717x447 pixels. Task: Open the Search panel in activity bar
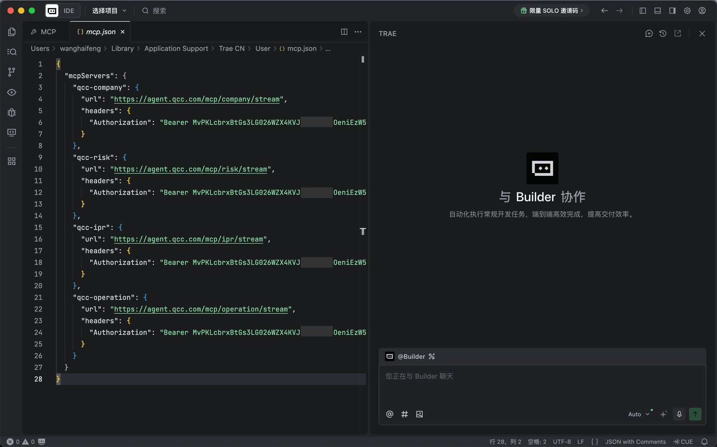coord(12,52)
